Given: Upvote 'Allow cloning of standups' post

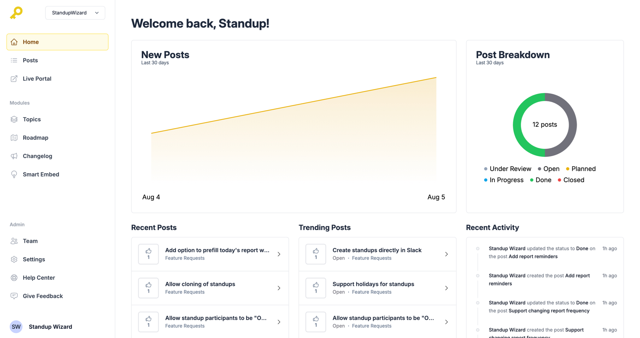Looking at the screenshot, I should [x=148, y=288].
